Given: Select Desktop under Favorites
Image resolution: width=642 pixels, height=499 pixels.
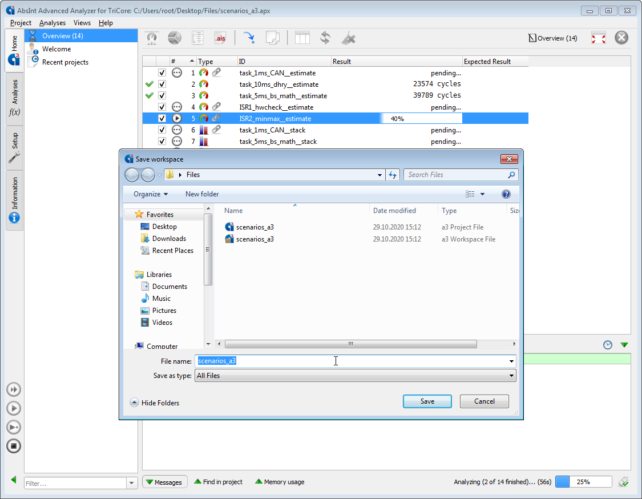Looking at the screenshot, I should point(164,227).
